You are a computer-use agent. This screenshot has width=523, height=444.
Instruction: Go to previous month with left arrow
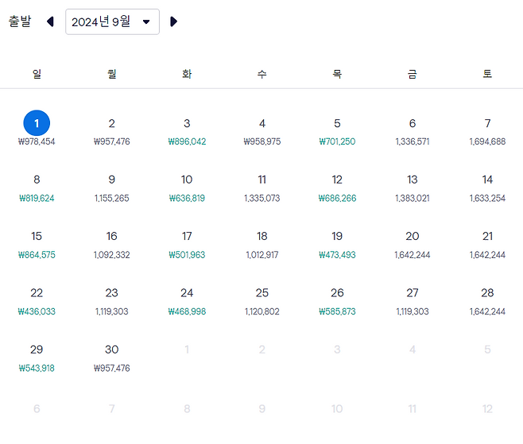point(50,21)
